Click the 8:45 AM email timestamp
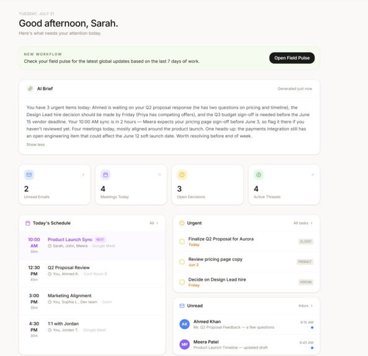 click(307, 342)
